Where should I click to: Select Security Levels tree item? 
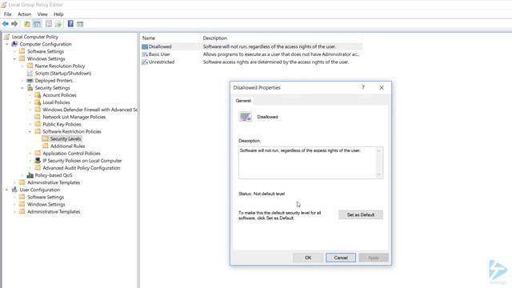(x=66, y=138)
